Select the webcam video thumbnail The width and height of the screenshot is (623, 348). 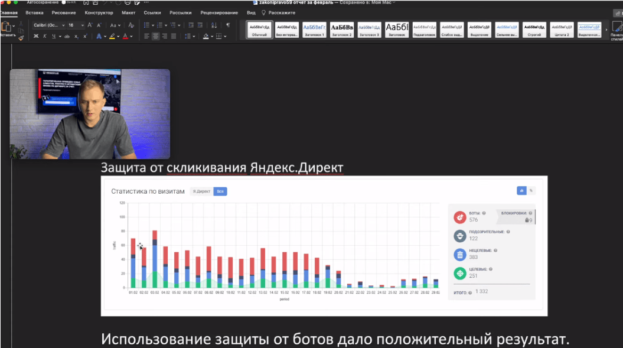90,114
